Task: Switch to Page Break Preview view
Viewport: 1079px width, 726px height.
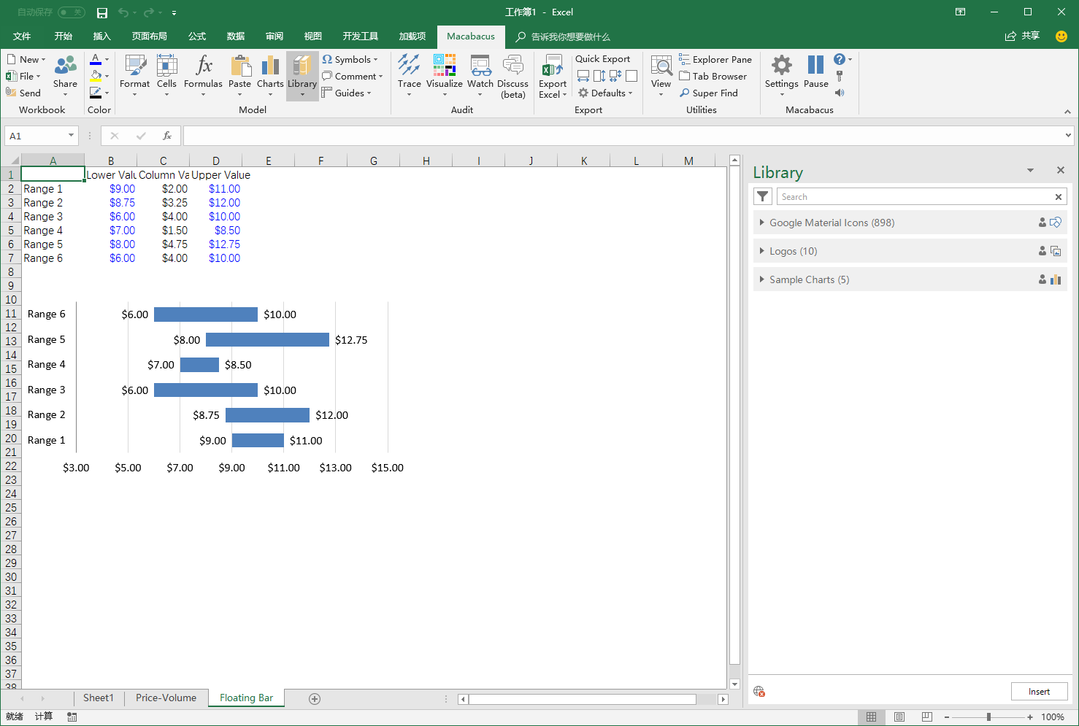Action: (x=926, y=717)
